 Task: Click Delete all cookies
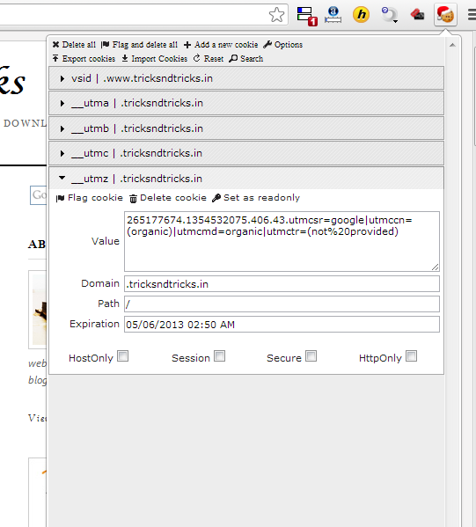pos(74,45)
